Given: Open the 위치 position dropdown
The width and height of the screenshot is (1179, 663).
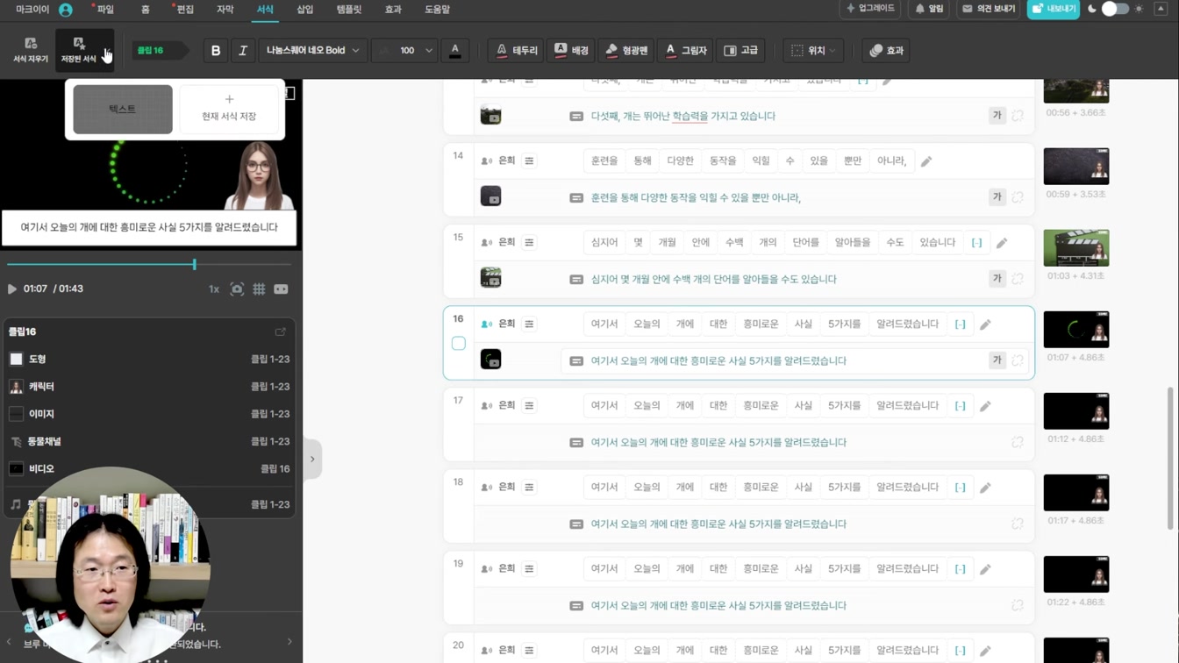Looking at the screenshot, I should tap(813, 51).
